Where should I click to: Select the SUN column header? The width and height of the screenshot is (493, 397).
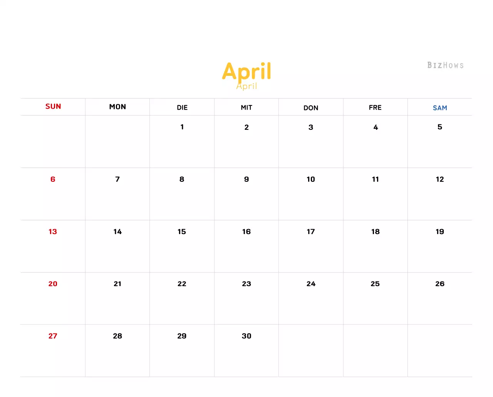click(x=53, y=107)
